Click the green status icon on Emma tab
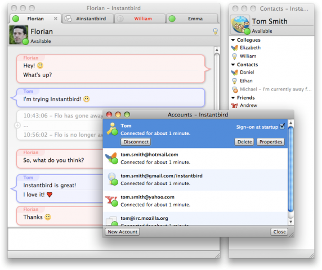The width and height of the screenshot is (322, 270). click(x=172, y=19)
